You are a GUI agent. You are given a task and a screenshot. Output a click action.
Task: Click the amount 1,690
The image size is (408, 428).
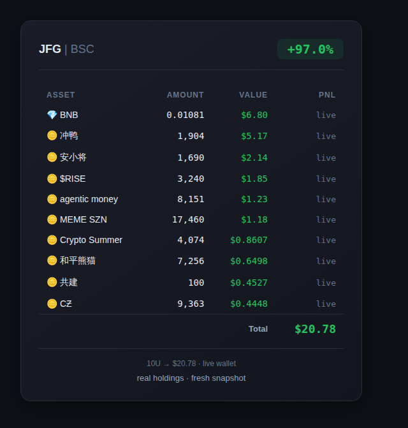pyautogui.click(x=191, y=158)
